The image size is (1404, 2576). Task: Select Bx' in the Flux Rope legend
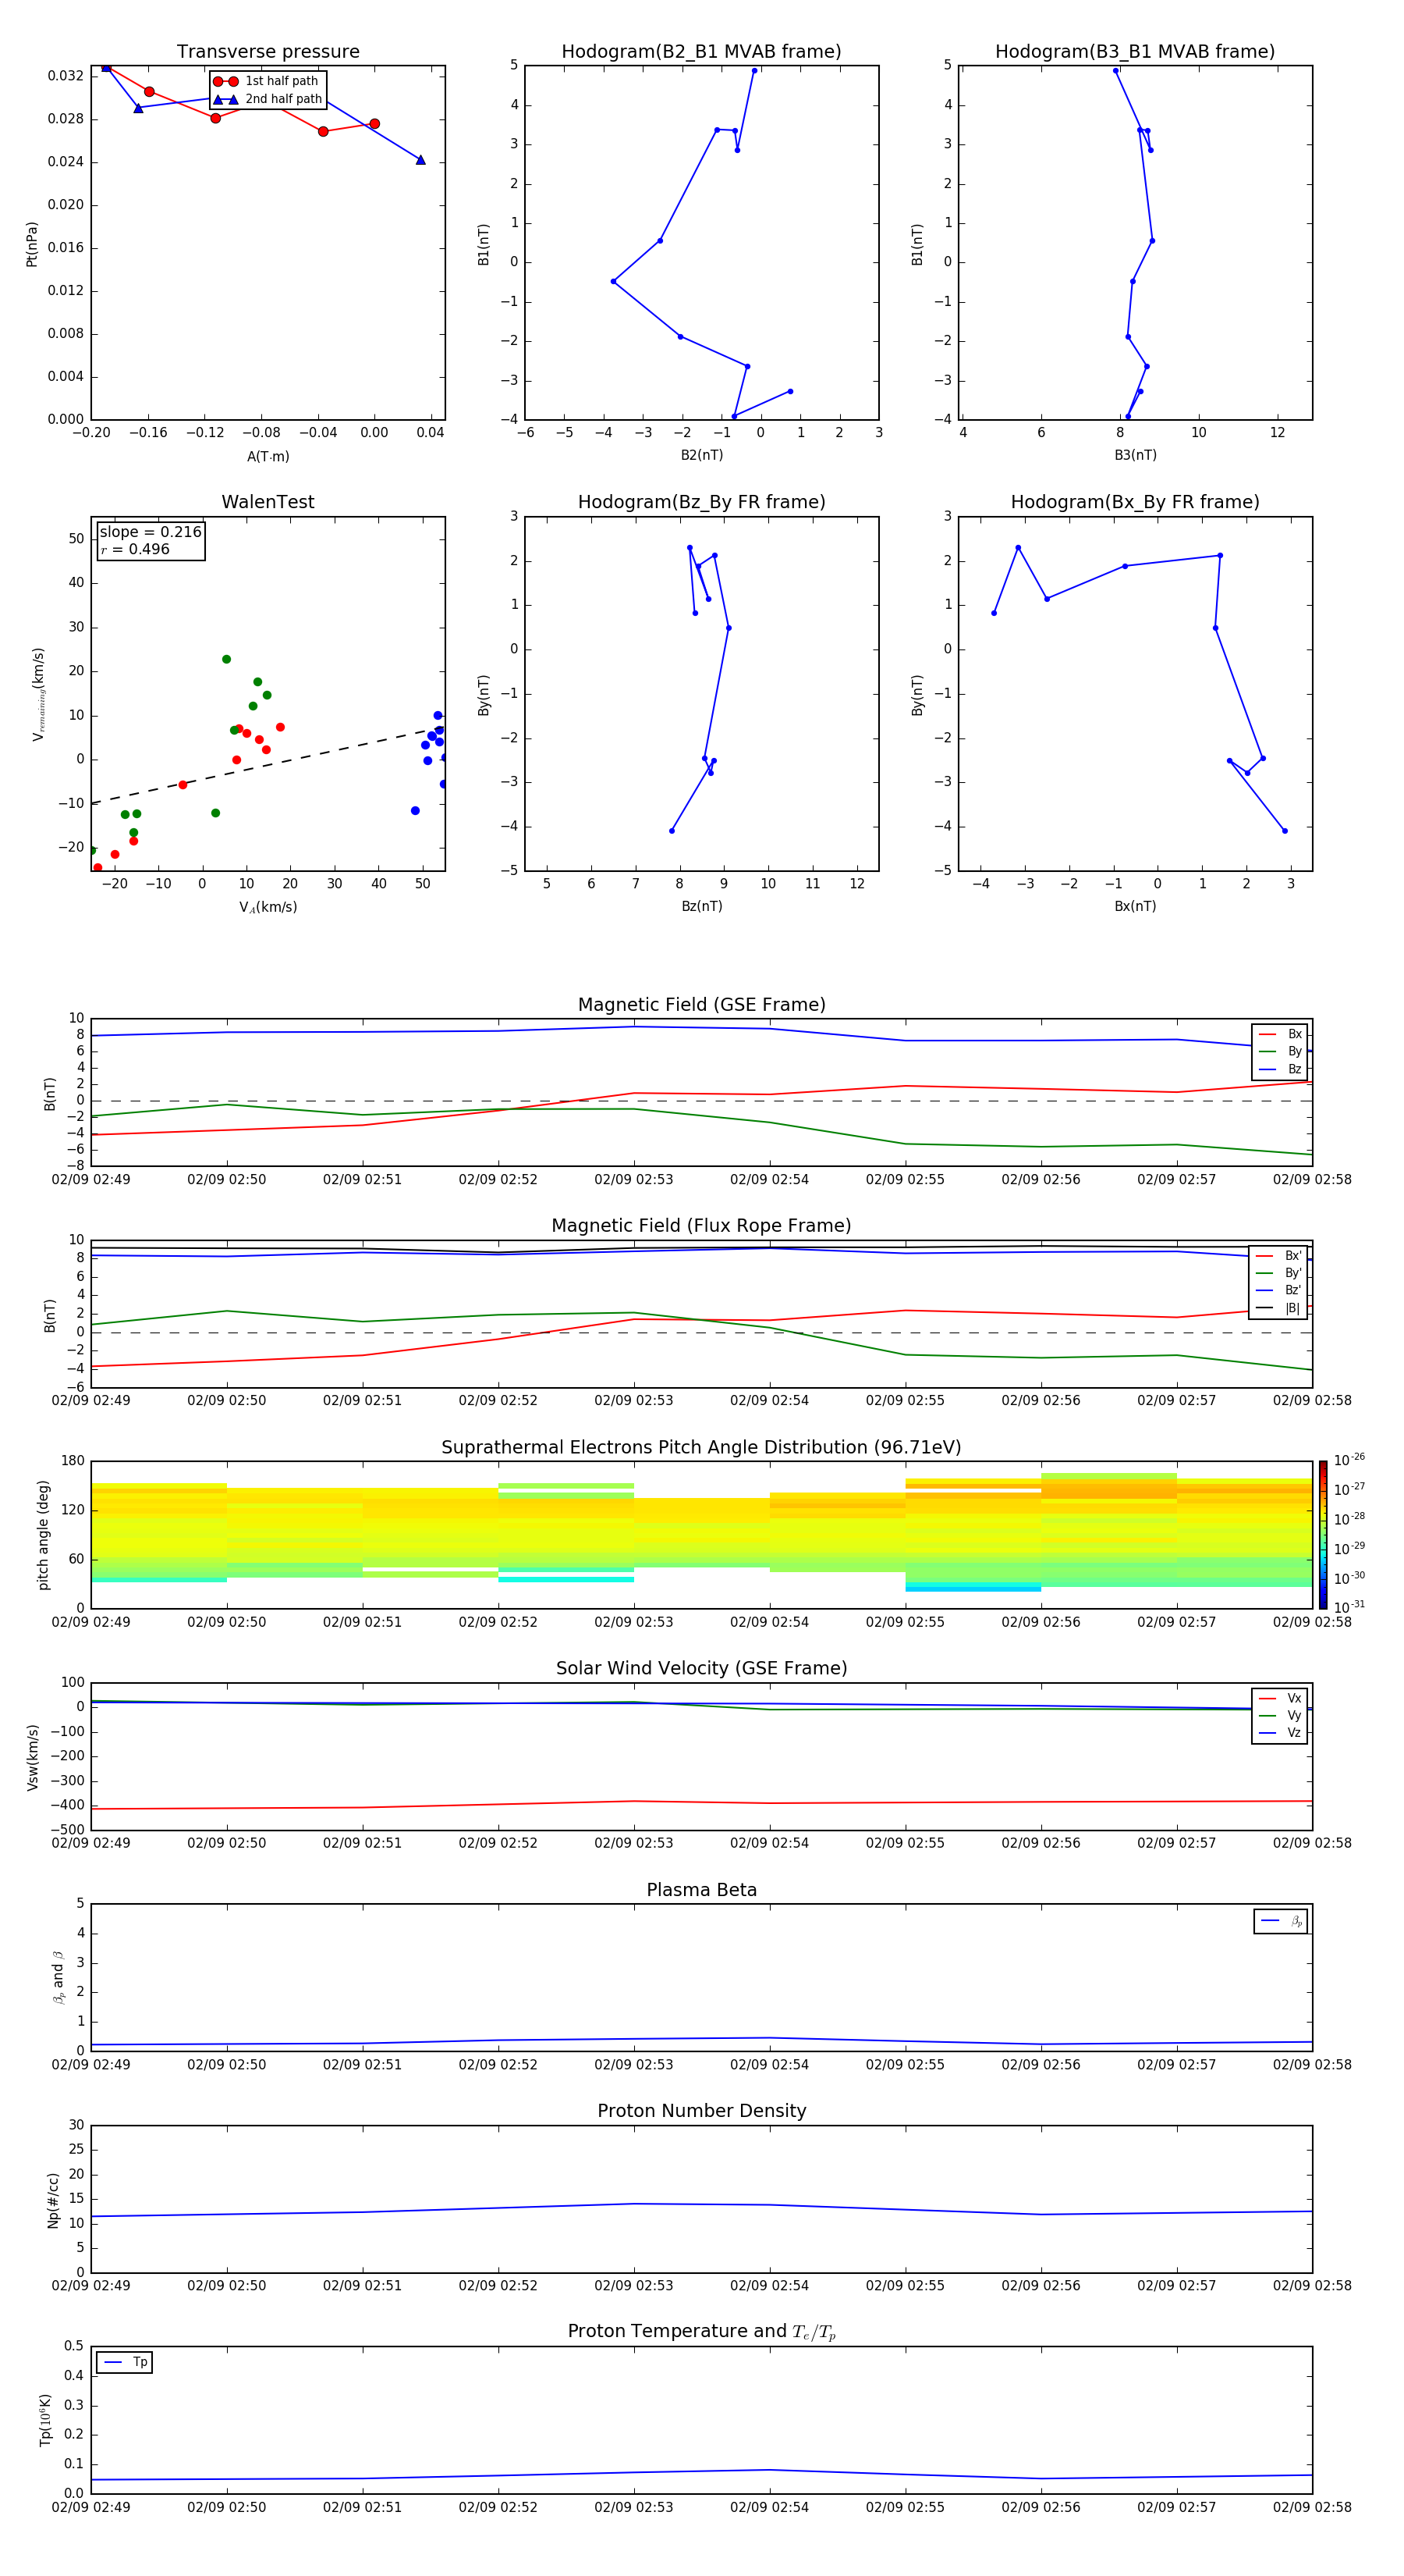point(1279,1256)
